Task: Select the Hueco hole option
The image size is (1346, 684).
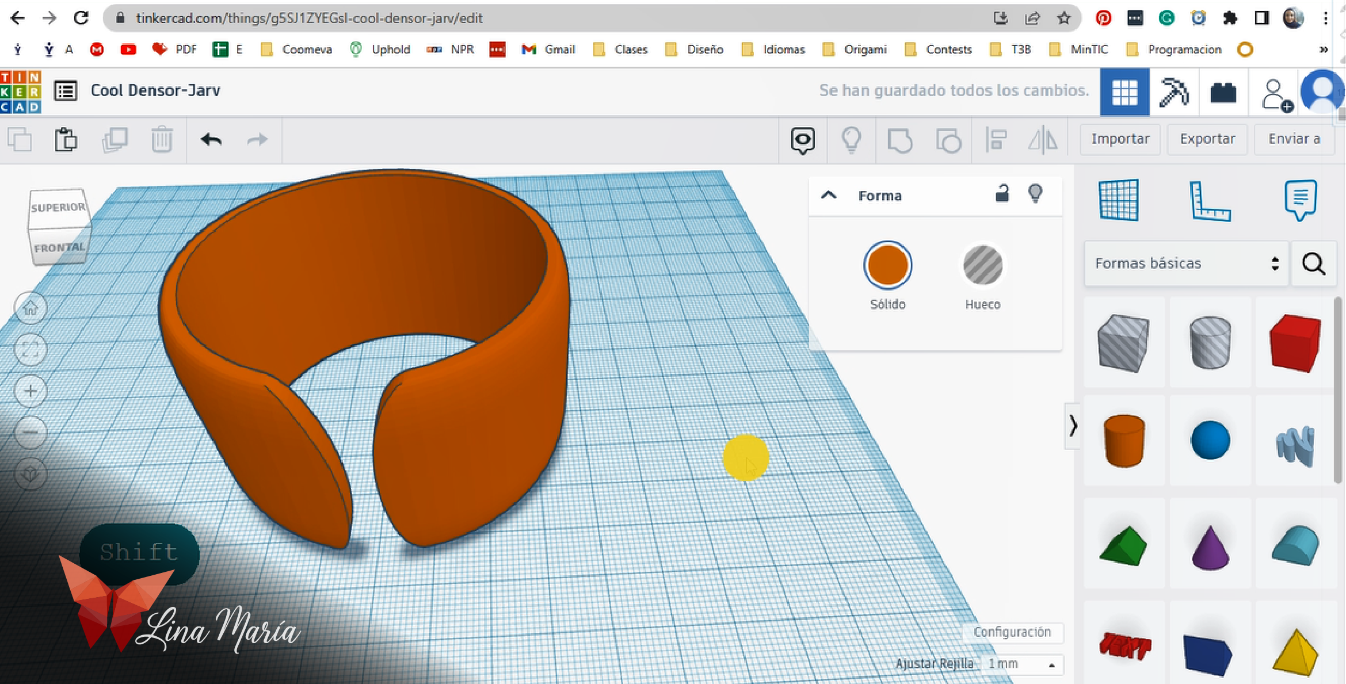Action: 982,266
